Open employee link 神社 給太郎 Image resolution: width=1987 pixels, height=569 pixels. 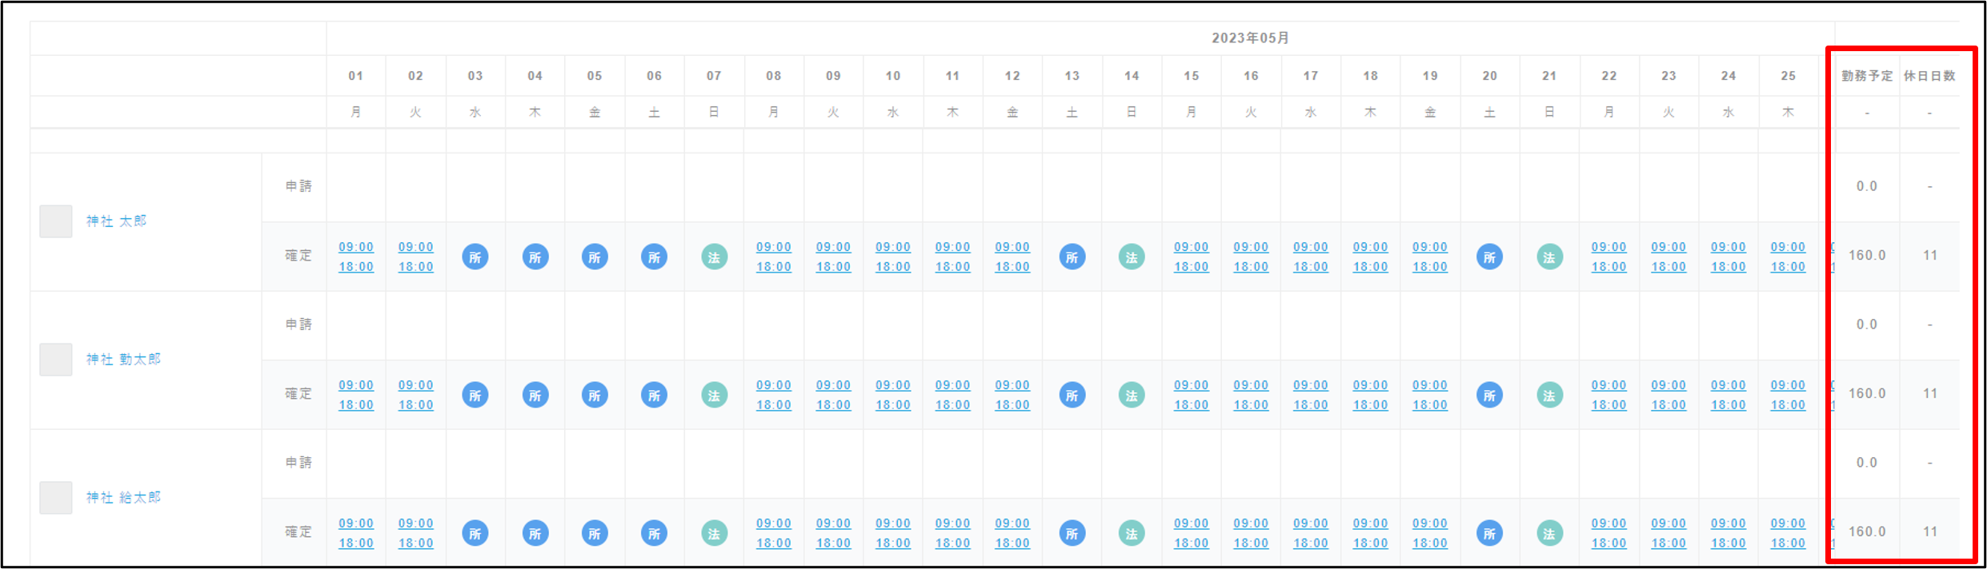tap(124, 498)
